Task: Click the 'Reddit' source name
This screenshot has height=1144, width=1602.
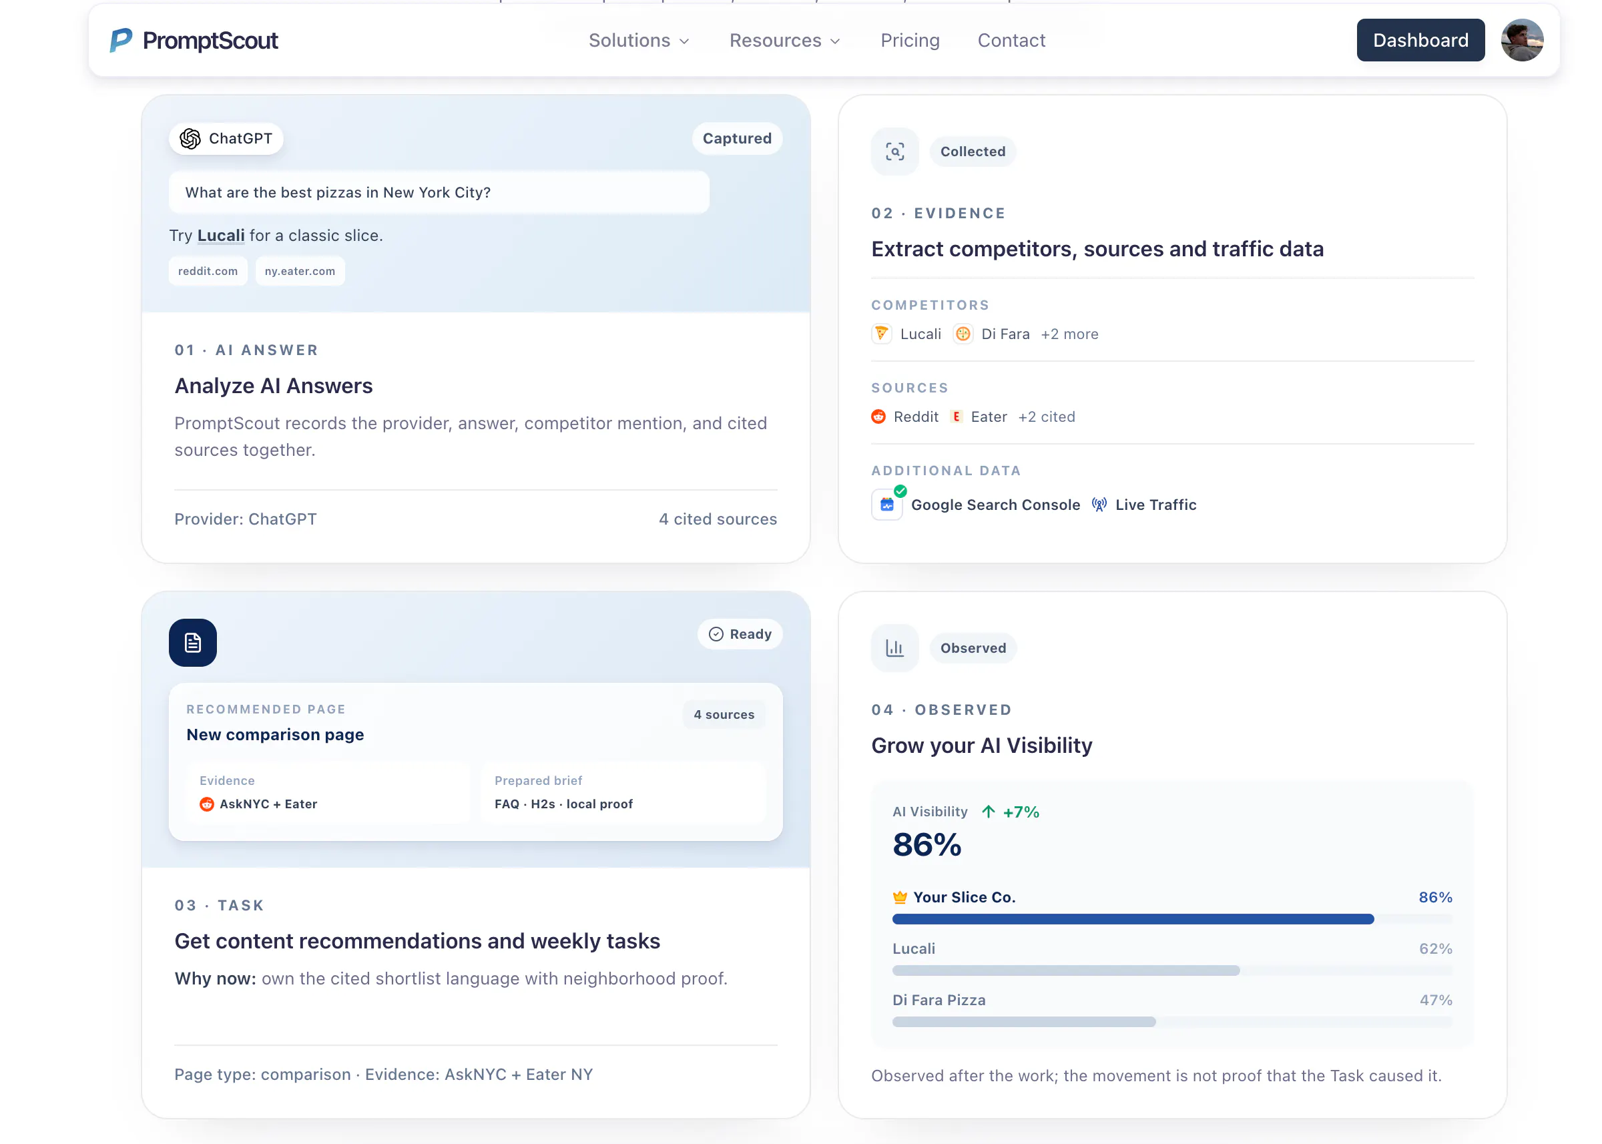Action: click(916, 417)
